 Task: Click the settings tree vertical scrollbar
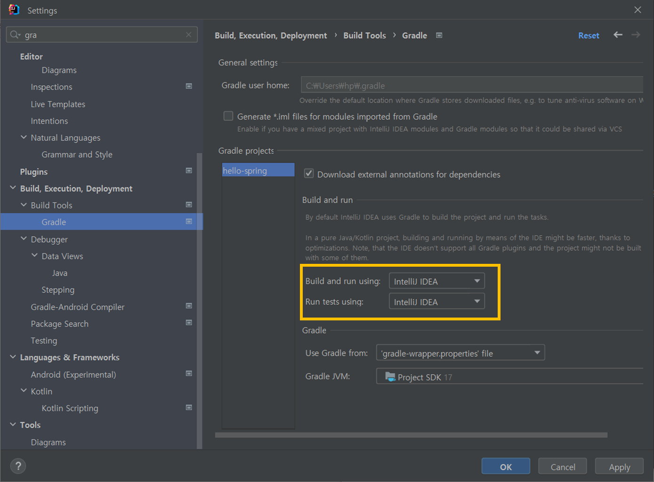pyautogui.click(x=199, y=301)
